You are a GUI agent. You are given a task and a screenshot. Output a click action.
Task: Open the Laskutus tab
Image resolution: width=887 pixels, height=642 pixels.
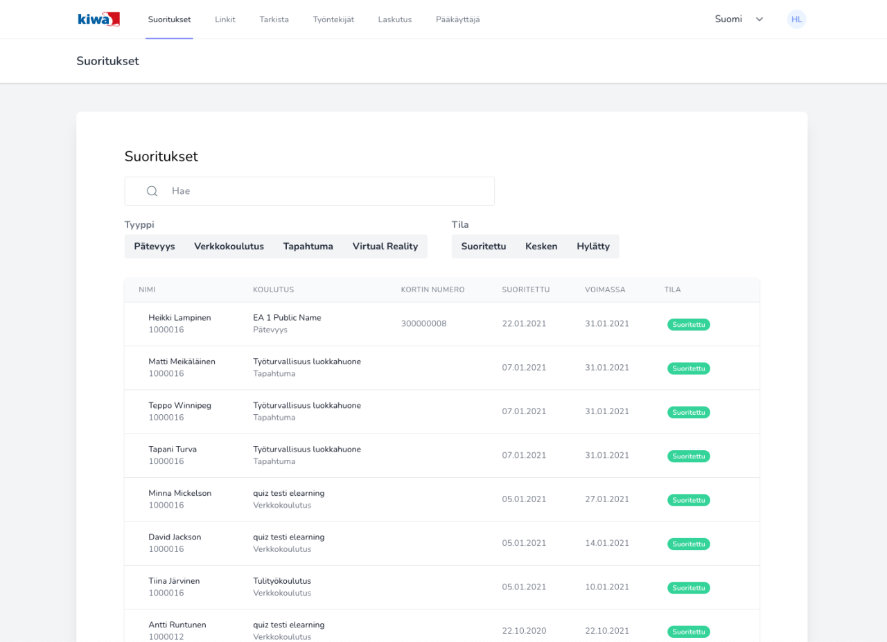point(395,19)
